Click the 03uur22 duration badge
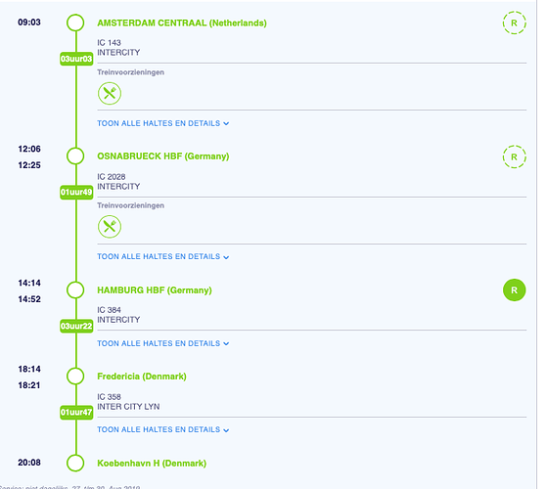This screenshot has height=489, width=547. (x=76, y=326)
